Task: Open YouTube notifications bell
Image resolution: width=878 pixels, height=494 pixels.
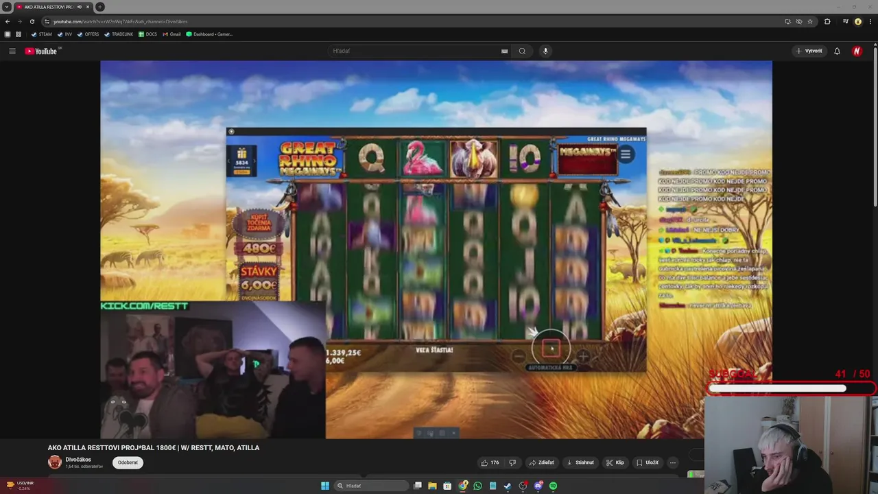Action: point(837,51)
